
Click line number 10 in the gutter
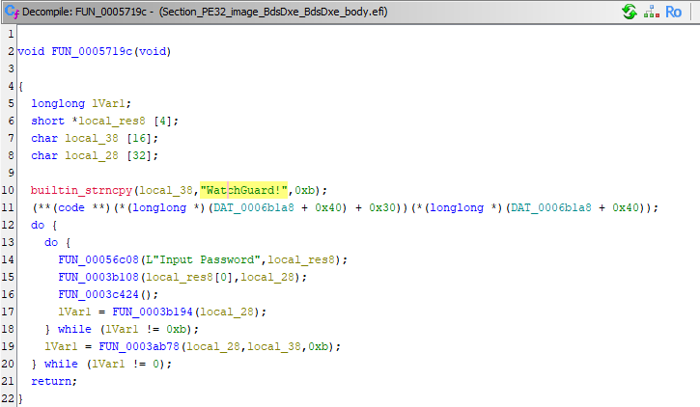(x=8, y=190)
